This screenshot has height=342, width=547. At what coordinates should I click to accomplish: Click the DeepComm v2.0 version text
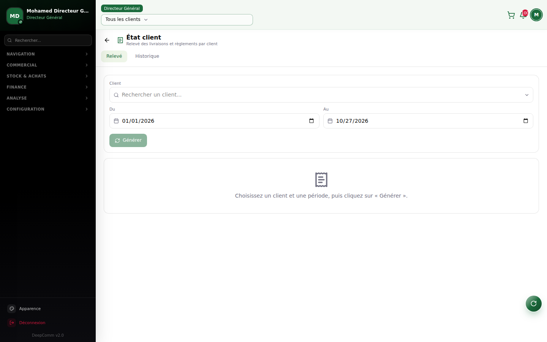[x=48, y=335]
